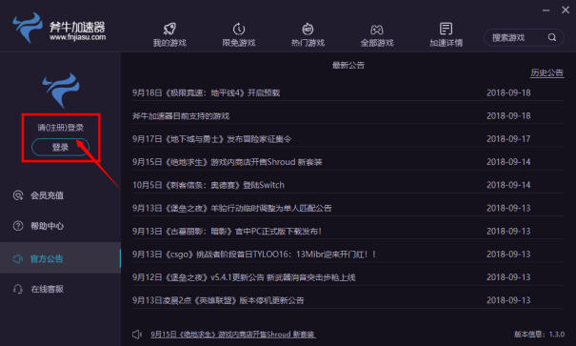Select 限免游戏 tab label

click(239, 43)
